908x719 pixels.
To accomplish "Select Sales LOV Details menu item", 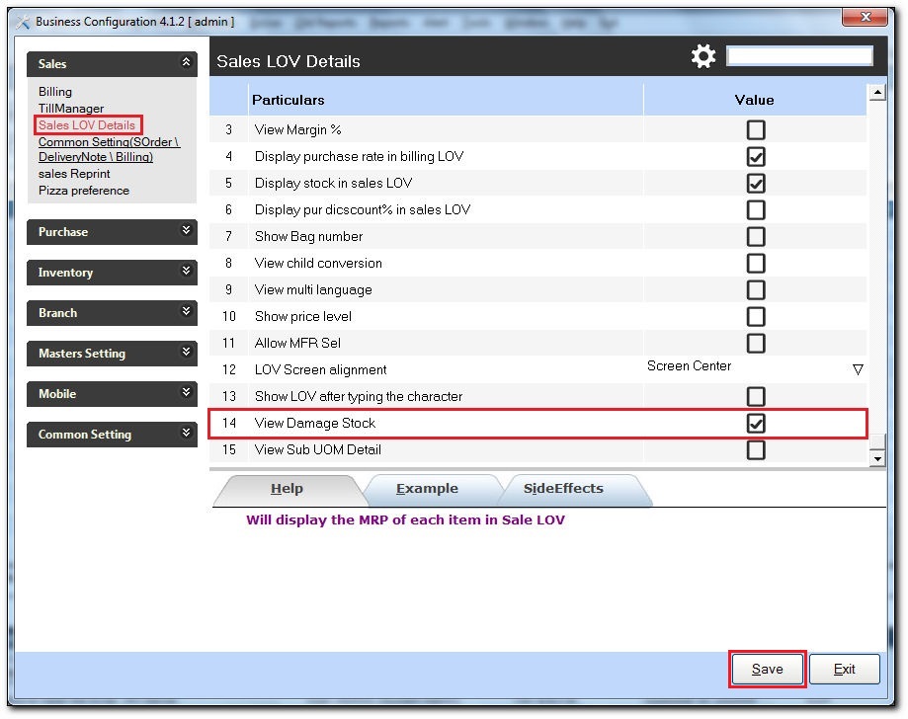I will (x=87, y=125).
